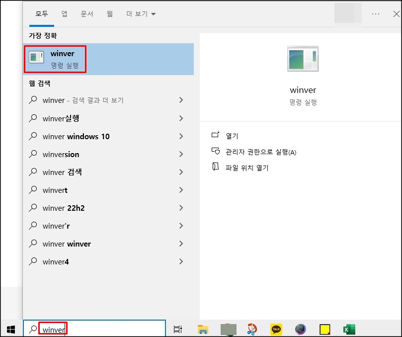402x337 pixels.
Task: Expand arrow for winver windows 10
Action: click(181, 136)
